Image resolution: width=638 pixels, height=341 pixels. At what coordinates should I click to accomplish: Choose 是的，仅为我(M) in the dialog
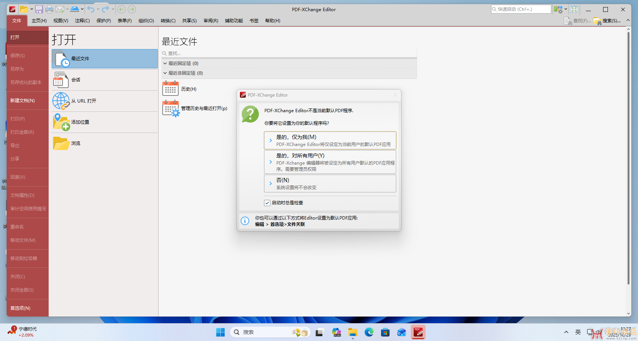click(x=330, y=140)
